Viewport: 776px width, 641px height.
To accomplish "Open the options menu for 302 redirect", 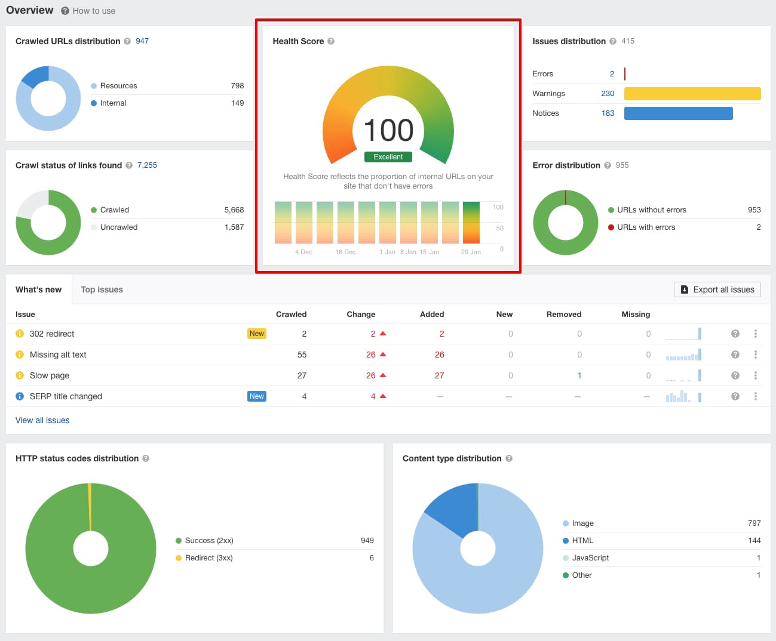I will [x=756, y=334].
